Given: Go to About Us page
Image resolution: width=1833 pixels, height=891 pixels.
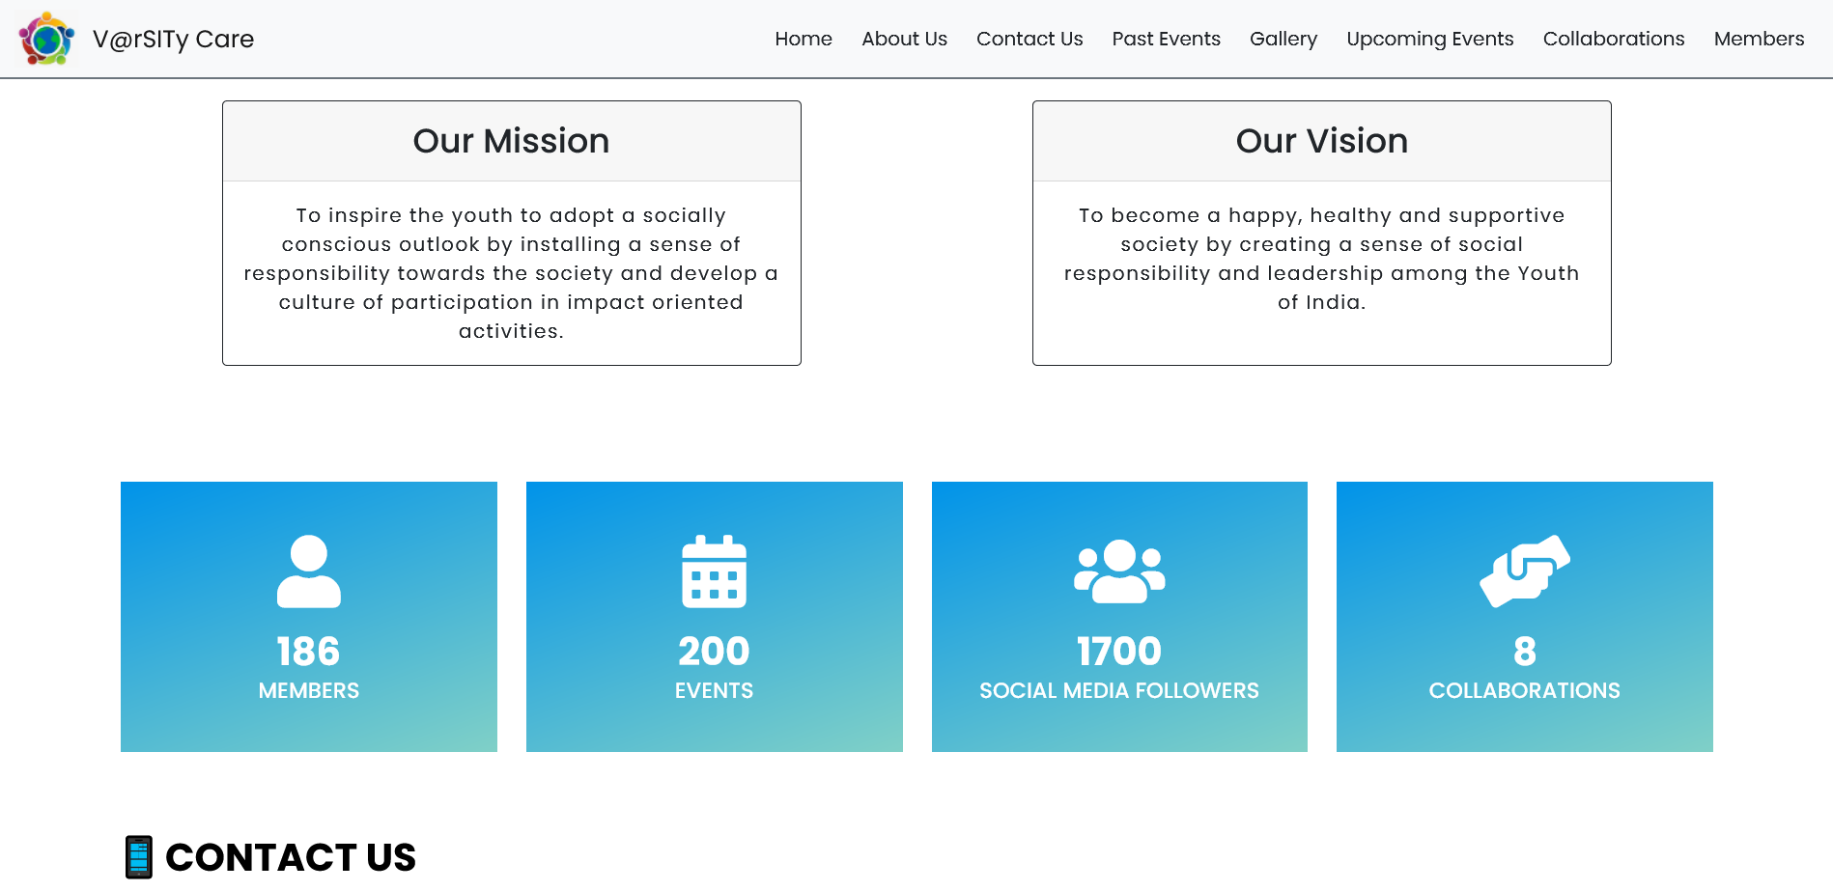Looking at the screenshot, I should pos(904,39).
